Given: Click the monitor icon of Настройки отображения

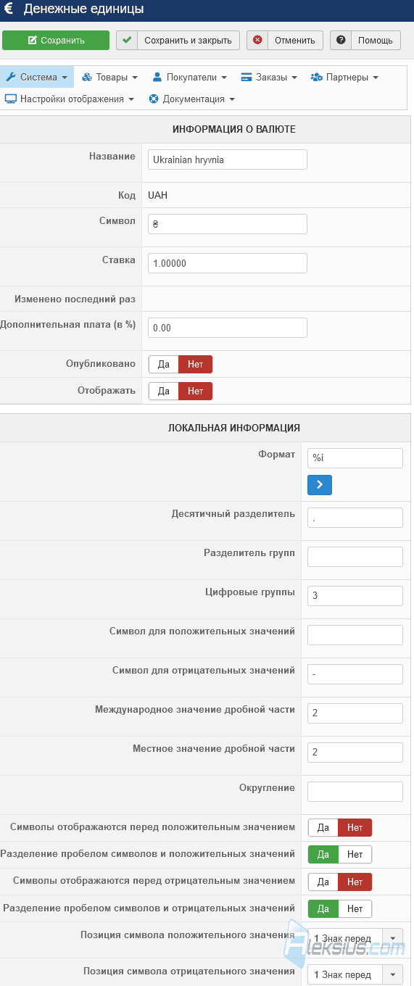Looking at the screenshot, I should 11,99.
